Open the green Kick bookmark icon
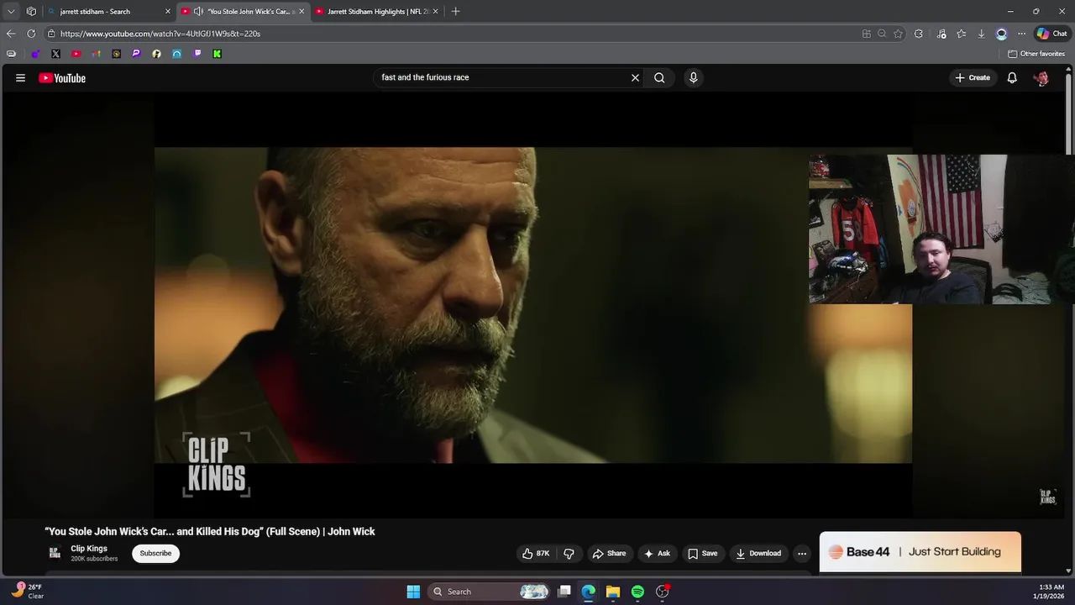 pos(217,54)
